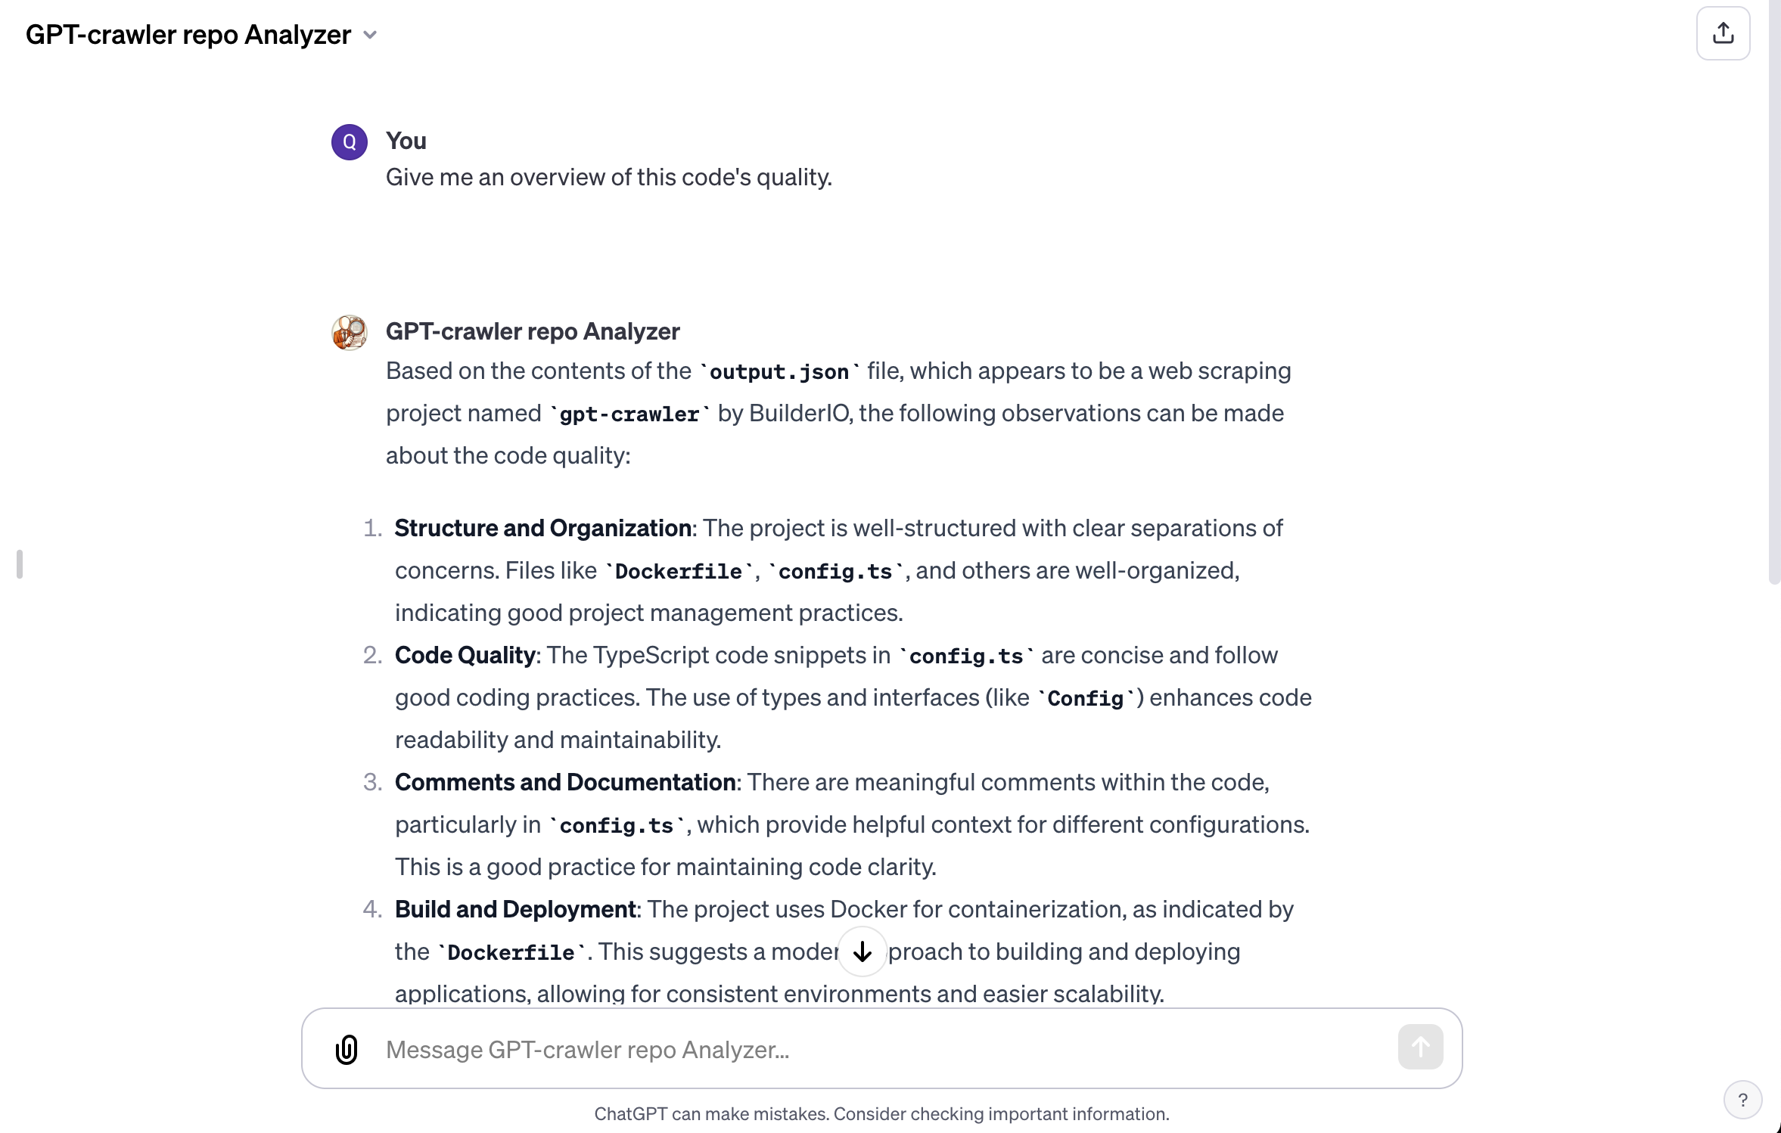Viewport: 1781px width, 1133px height.
Task: Click the "You" sender name
Action: point(406,141)
